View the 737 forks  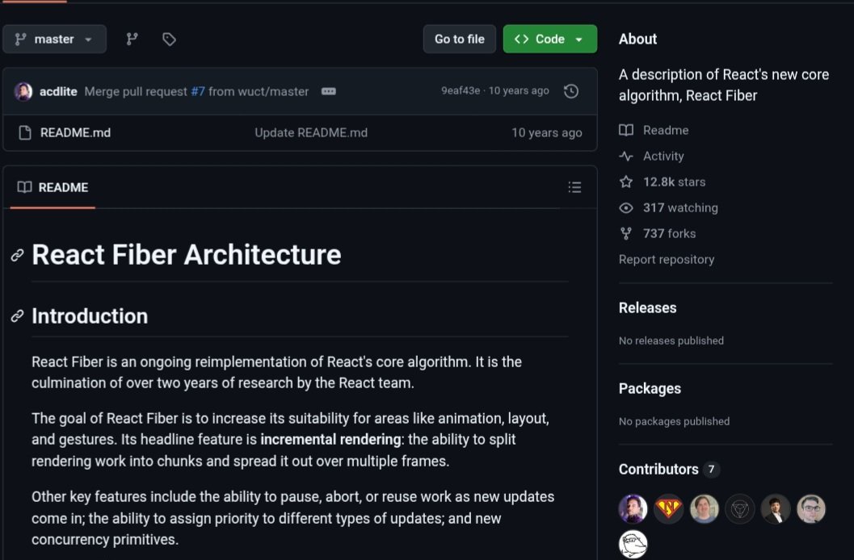click(x=669, y=234)
